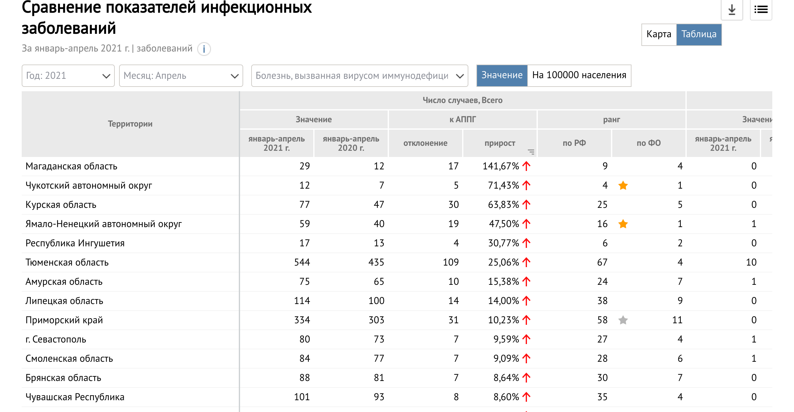This screenshot has height=412, width=794.
Task: Sort by отклонение column header
Action: point(426,143)
